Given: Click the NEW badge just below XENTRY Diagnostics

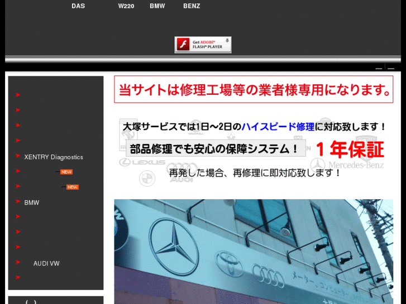Looking at the screenshot, I should 66,172.
